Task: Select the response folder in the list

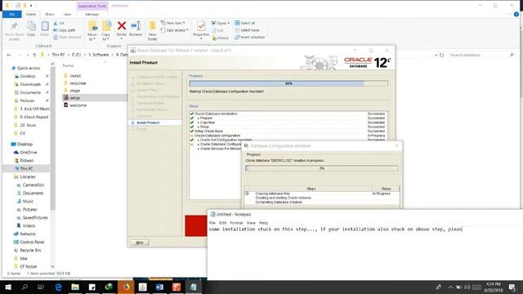Action: [x=78, y=83]
